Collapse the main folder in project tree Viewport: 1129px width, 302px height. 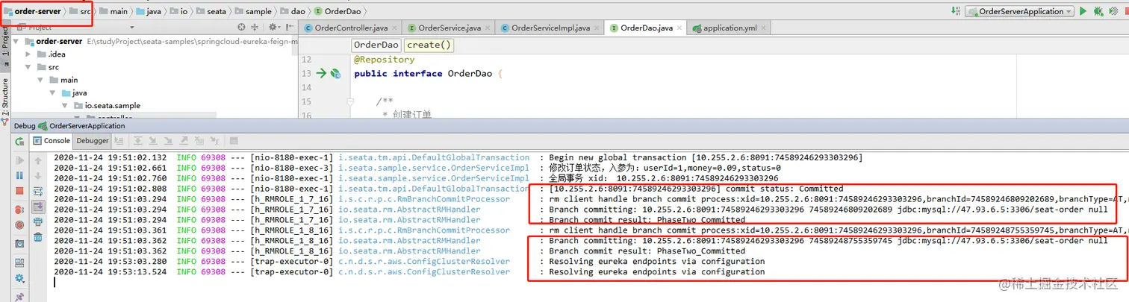42,80
